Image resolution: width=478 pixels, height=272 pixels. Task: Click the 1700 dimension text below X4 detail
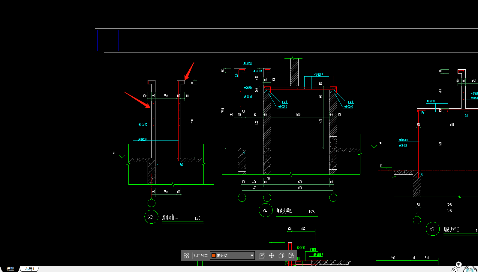(x=300, y=188)
